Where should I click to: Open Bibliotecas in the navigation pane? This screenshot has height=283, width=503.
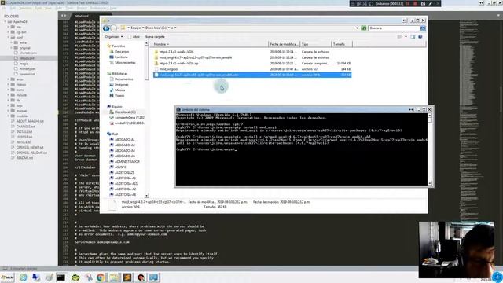[x=119, y=73]
